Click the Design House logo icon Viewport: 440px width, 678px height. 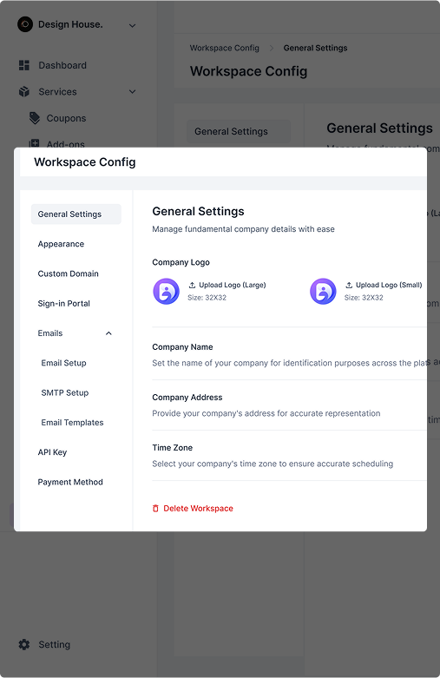[25, 24]
